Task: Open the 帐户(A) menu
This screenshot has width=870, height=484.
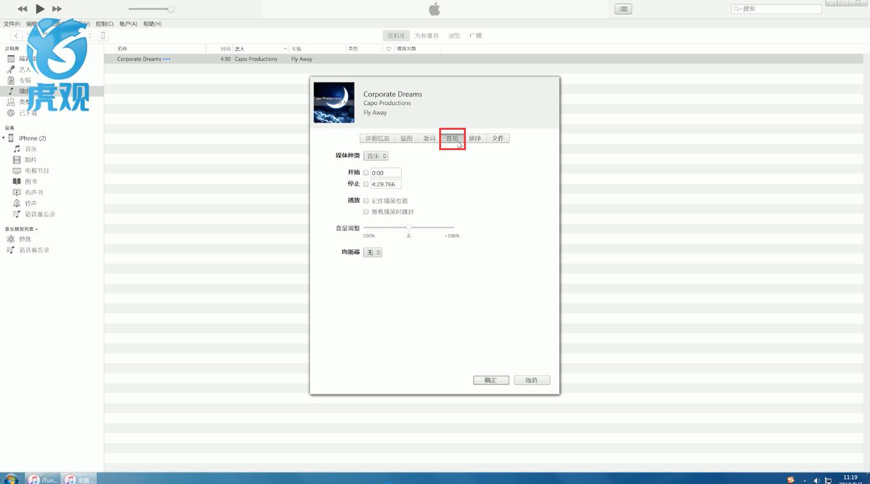Action: pyautogui.click(x=128, y=24)
